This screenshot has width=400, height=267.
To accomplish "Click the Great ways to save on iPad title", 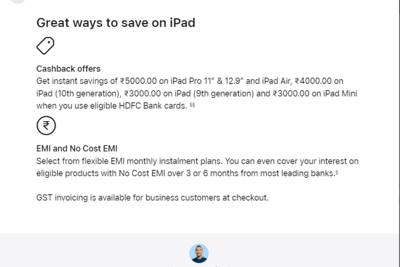I will click(116, 23).
